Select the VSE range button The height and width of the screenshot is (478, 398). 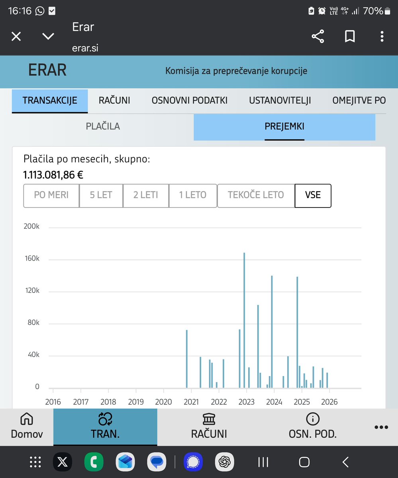313,195
